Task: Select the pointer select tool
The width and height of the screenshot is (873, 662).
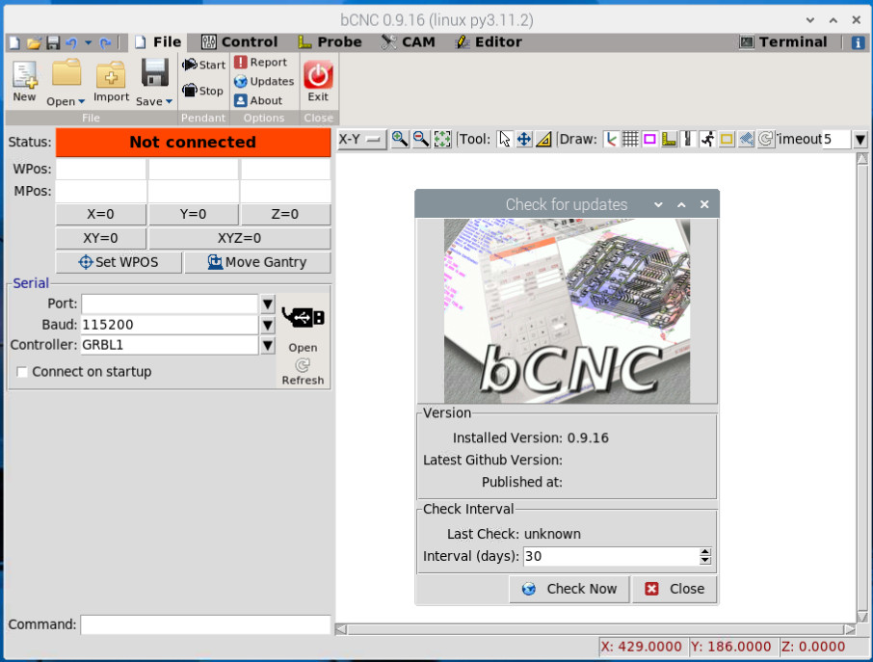Action: coord(504,139)
